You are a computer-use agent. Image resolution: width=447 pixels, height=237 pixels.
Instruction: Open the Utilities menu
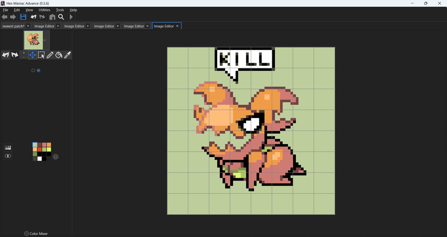pyautogui.click(x=45, y=10)
